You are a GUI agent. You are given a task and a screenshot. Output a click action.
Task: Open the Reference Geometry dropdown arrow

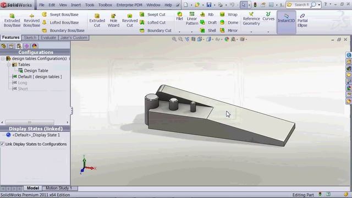coord(251,32)
